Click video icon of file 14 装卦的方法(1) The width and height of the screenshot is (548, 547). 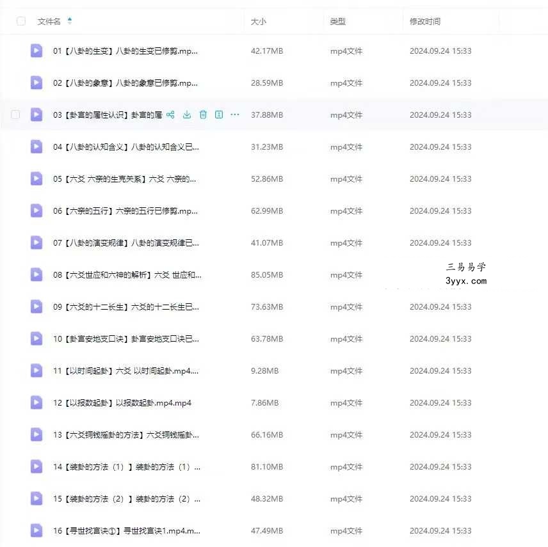point(36,466)
